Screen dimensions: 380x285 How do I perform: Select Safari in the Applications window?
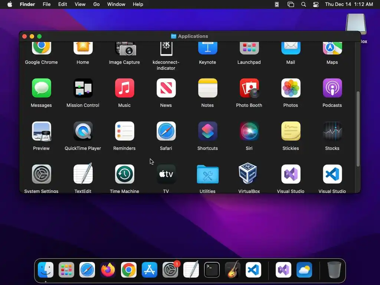point(166,131)
